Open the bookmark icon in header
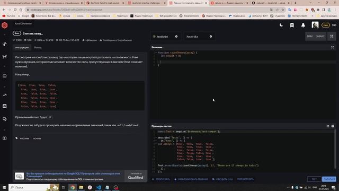This screenshot has width=339, height=191. (x=292, y=25)
